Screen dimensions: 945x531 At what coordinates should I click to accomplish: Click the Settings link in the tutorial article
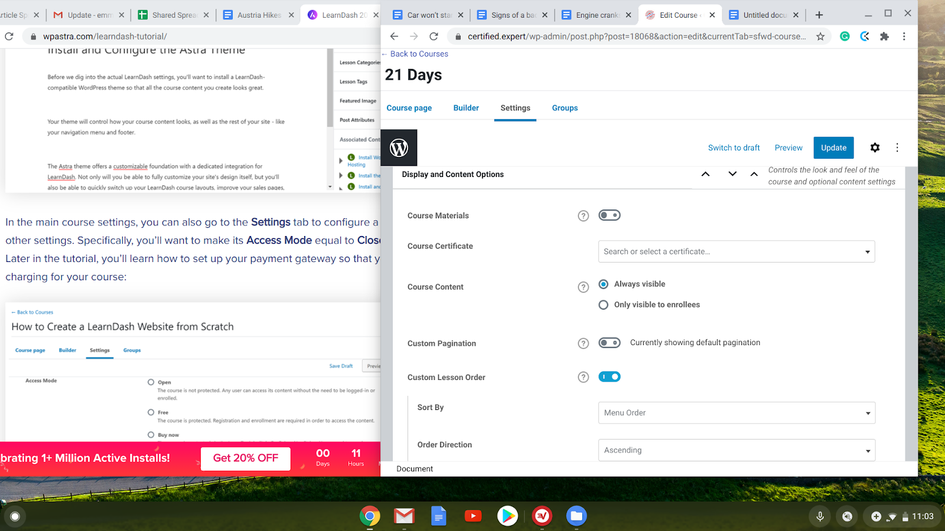point(271,222)
